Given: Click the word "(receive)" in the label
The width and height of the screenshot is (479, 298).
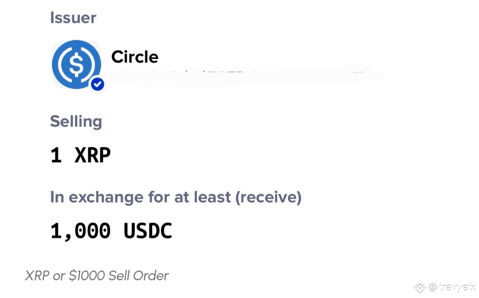Looking at the screenshot, I should click(x=268, y=197).
